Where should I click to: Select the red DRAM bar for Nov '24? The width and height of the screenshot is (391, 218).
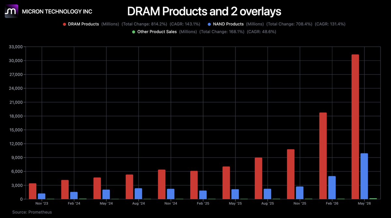coord(162,184)
